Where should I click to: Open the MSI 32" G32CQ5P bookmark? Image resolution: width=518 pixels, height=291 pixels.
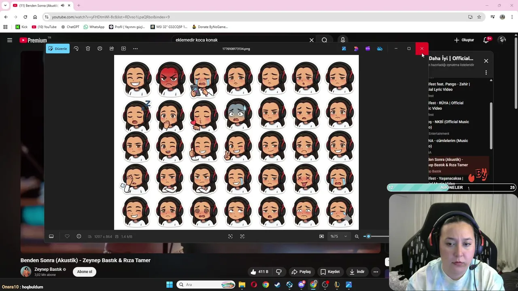pyautogui.click(x=169, y=27)
